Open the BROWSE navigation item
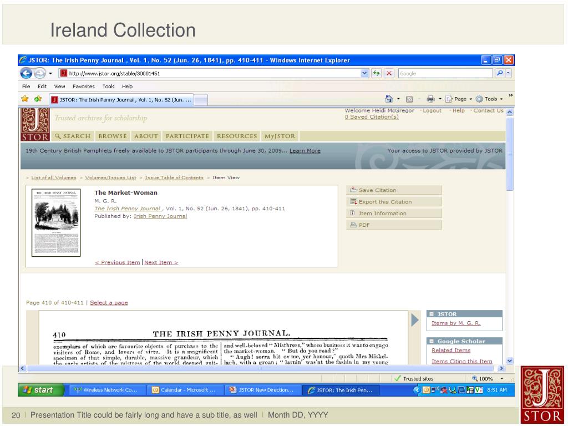Image resolution: width=568 pixels, height=426 pixels. pyautogui.click(x=113, y=136)
